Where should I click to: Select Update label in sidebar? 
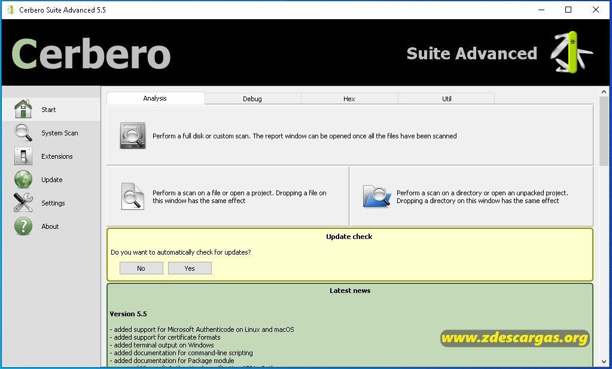click(x=52, y=180)
